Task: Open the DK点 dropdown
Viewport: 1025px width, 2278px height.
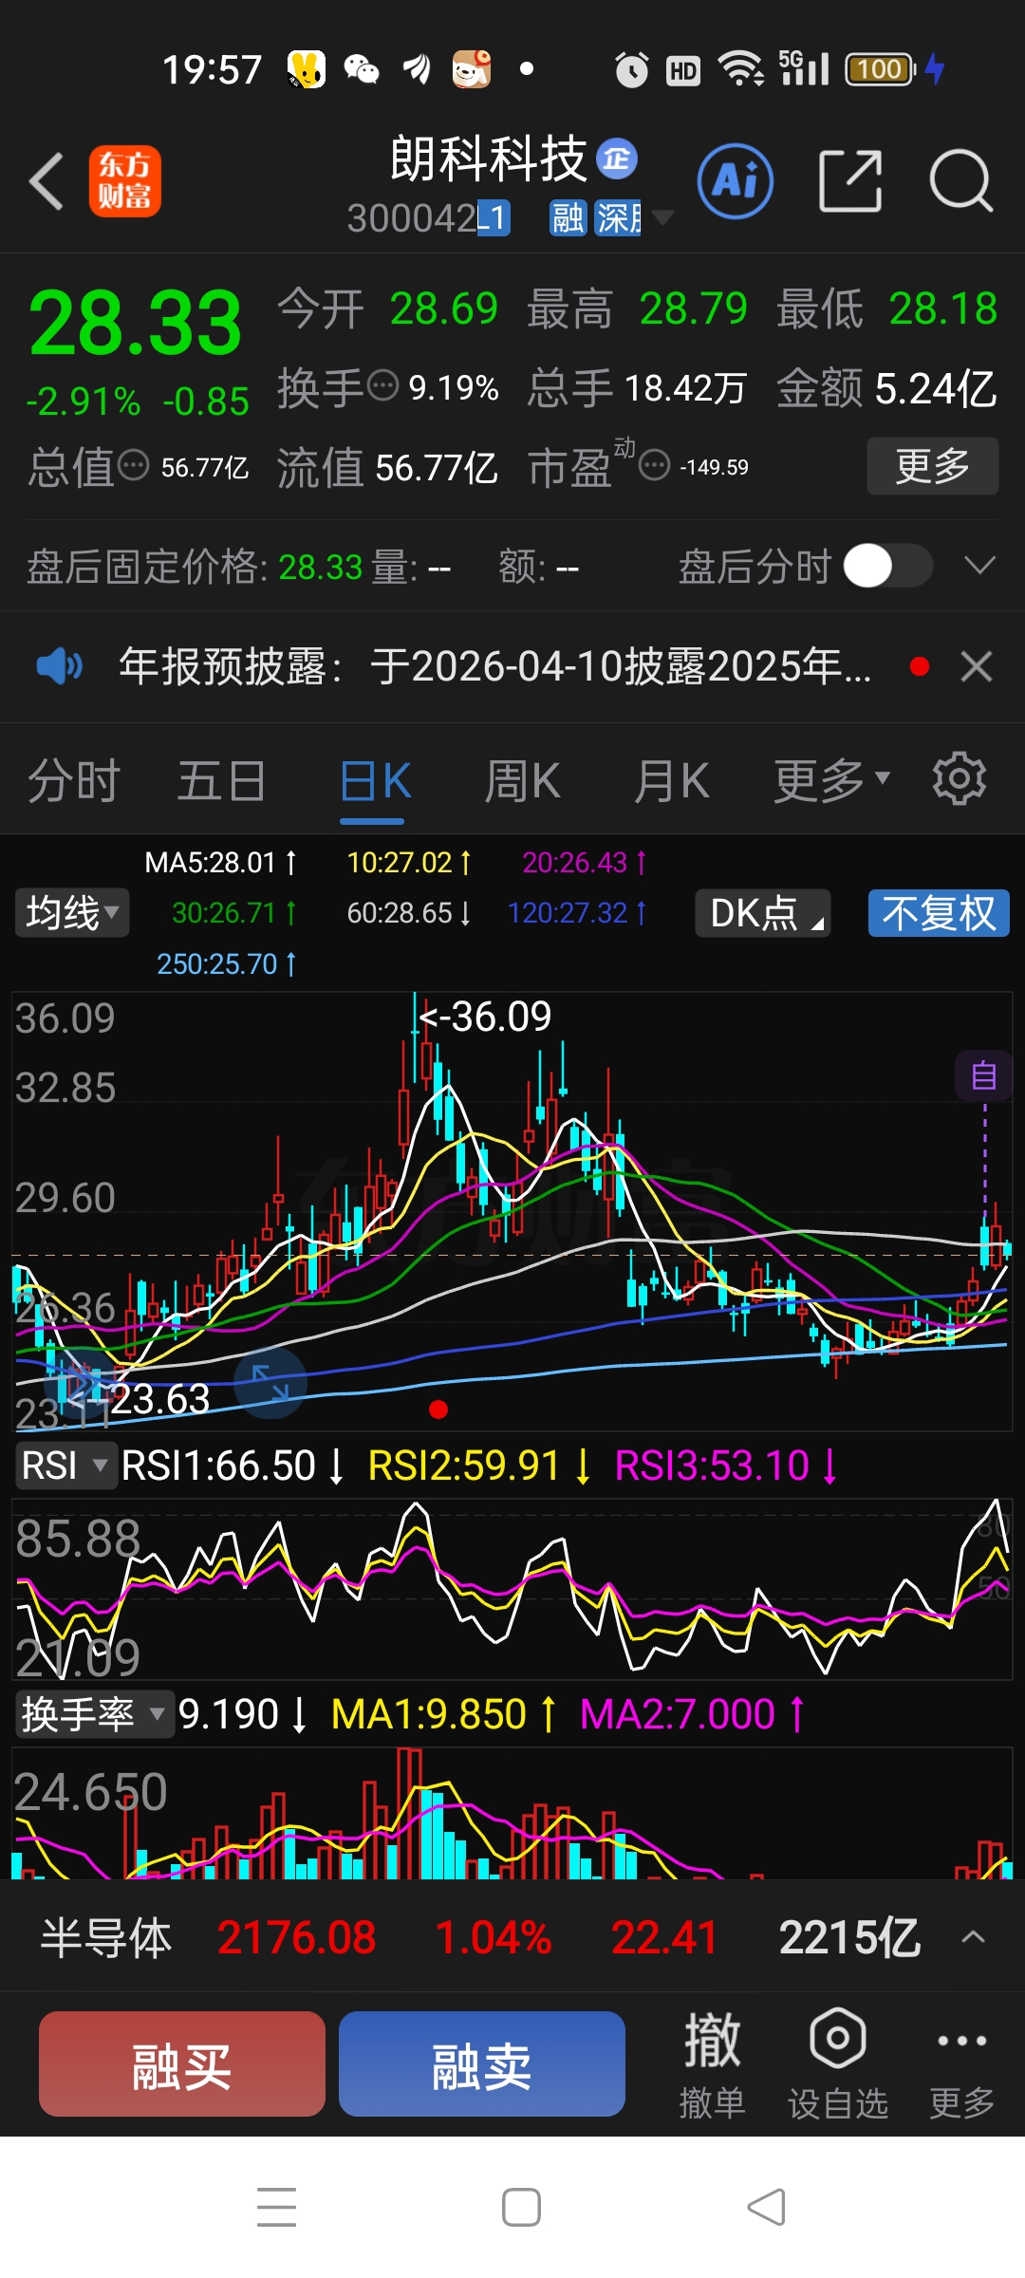Action: [763, 913]
